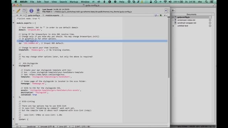Go to next document arrow

[21, 15]
